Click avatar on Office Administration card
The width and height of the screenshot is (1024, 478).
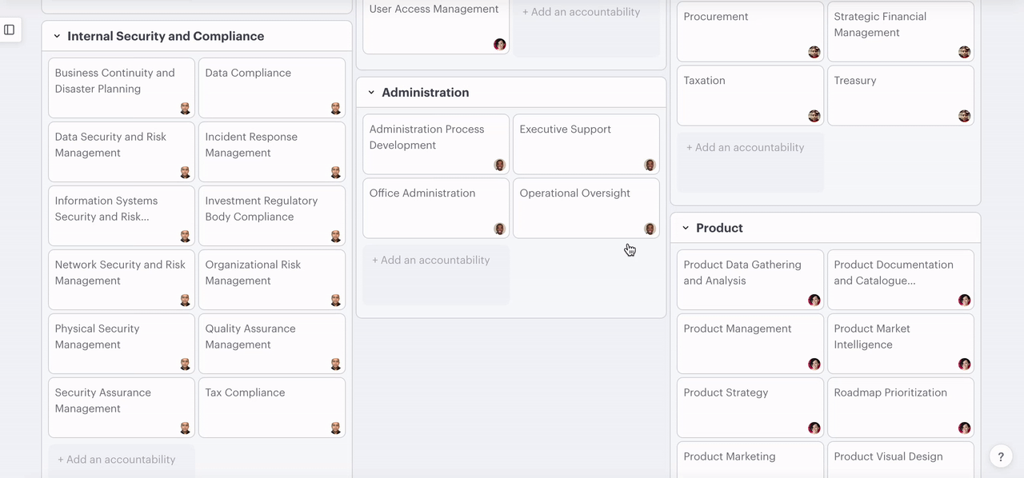tap(499, 229)
